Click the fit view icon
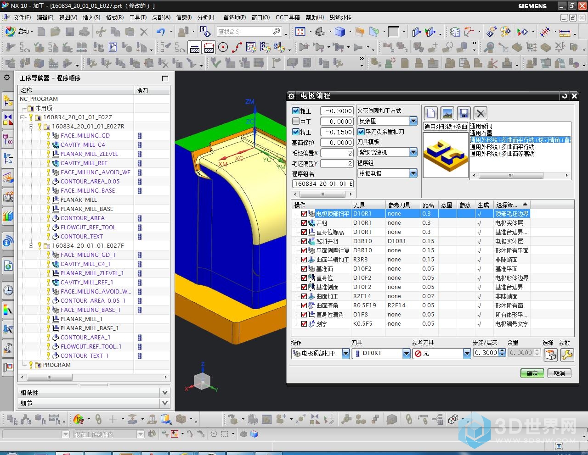Screen dimensions: 588x455 coord(300,32)
